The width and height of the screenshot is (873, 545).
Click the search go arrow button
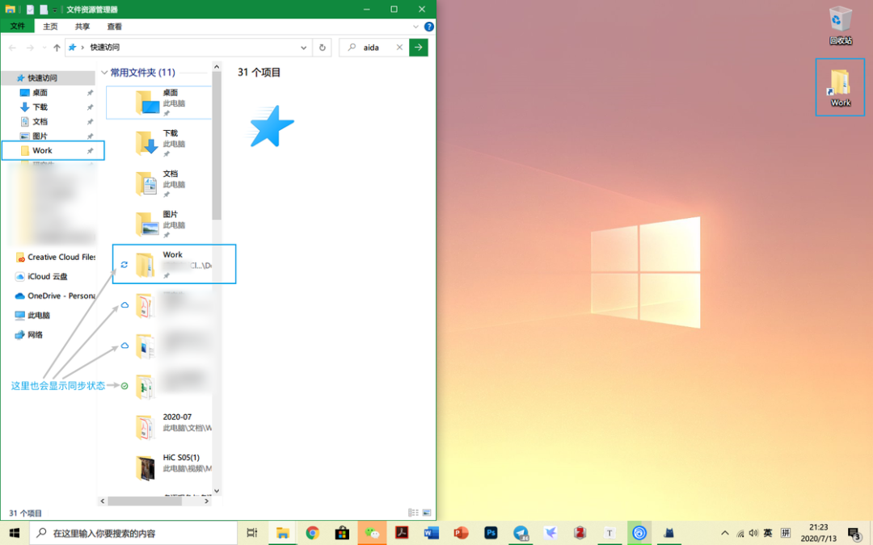click(x=418, y=48)
